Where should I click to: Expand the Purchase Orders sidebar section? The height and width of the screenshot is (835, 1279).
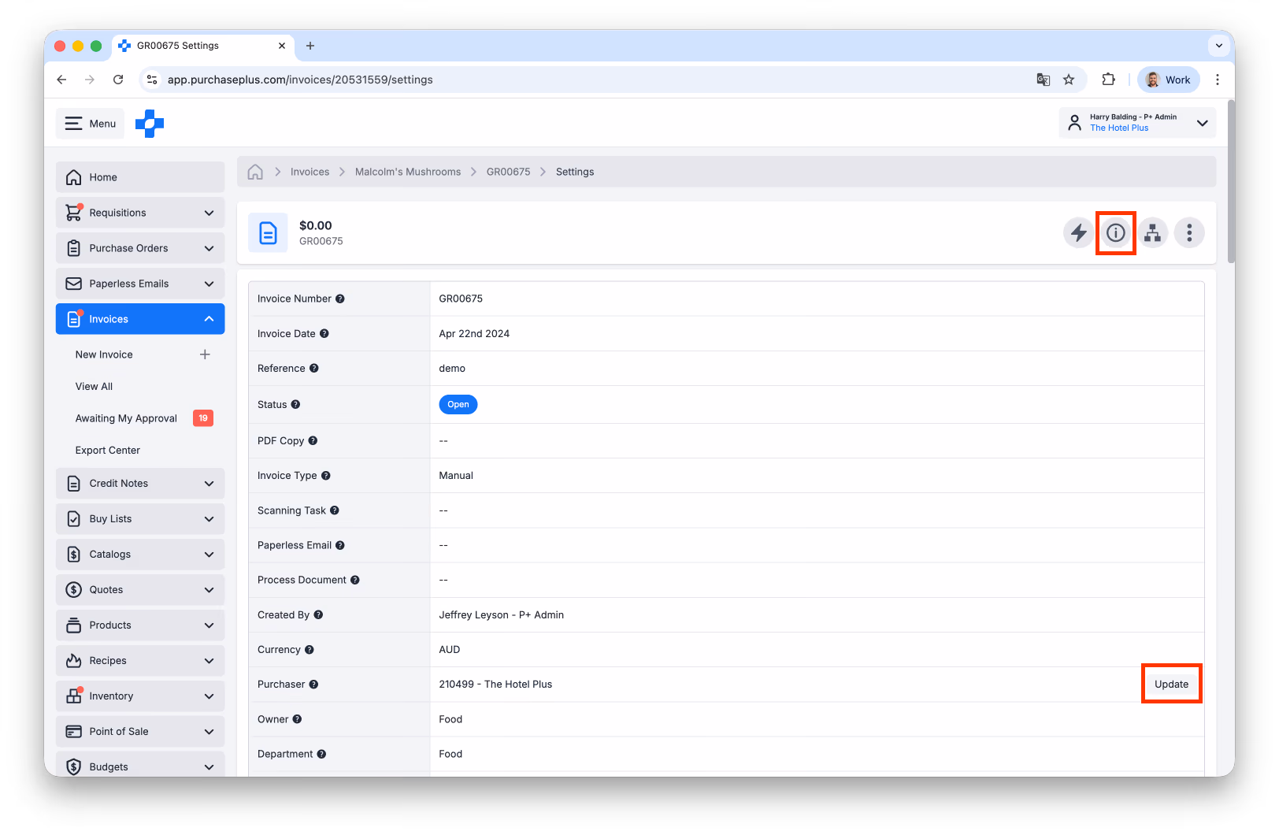click(140, 248)
